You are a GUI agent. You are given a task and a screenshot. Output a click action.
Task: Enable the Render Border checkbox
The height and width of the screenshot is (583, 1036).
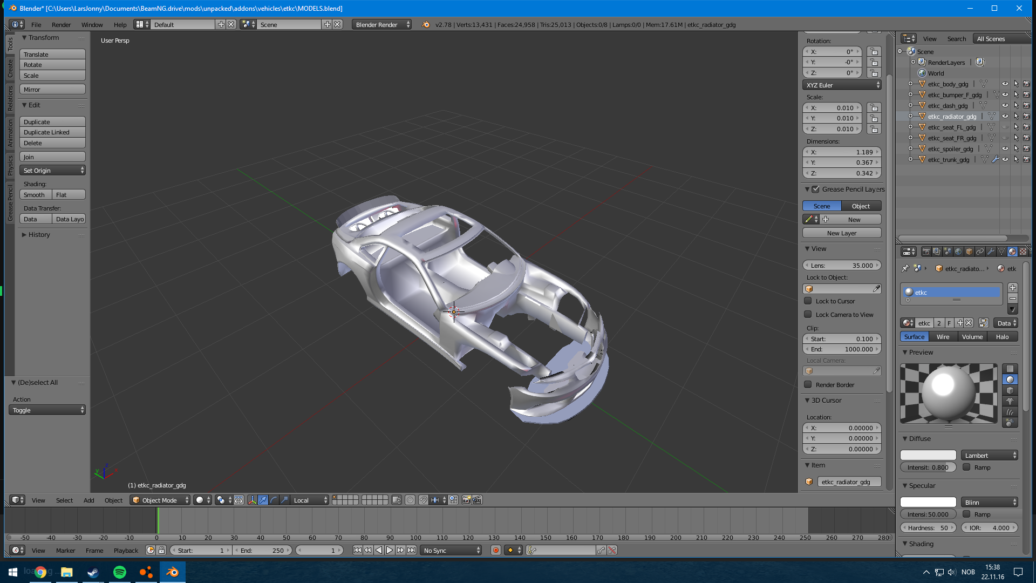(808, 385)
